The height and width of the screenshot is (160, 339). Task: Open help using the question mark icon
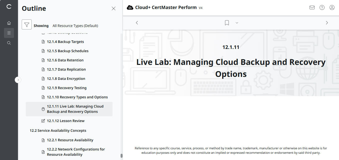(322, 7)
